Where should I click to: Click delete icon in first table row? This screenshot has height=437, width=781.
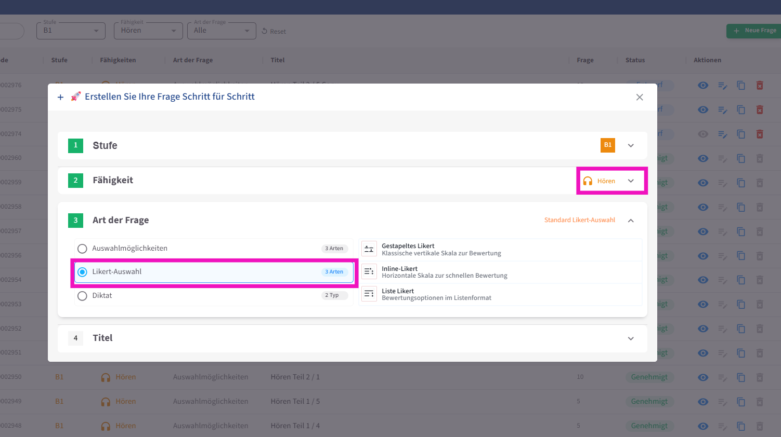759,85
